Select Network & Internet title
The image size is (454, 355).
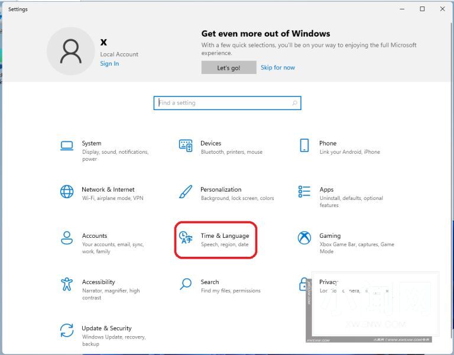pyautogui.click(x=108, y=189)
